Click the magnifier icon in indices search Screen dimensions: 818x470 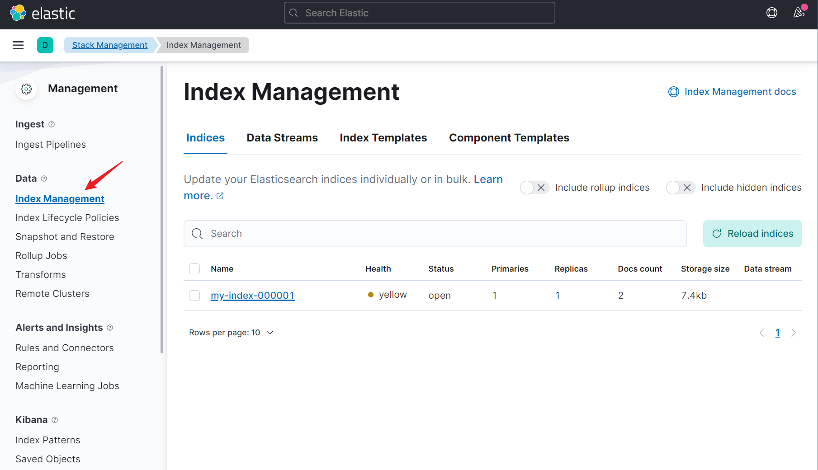[197, 234]
